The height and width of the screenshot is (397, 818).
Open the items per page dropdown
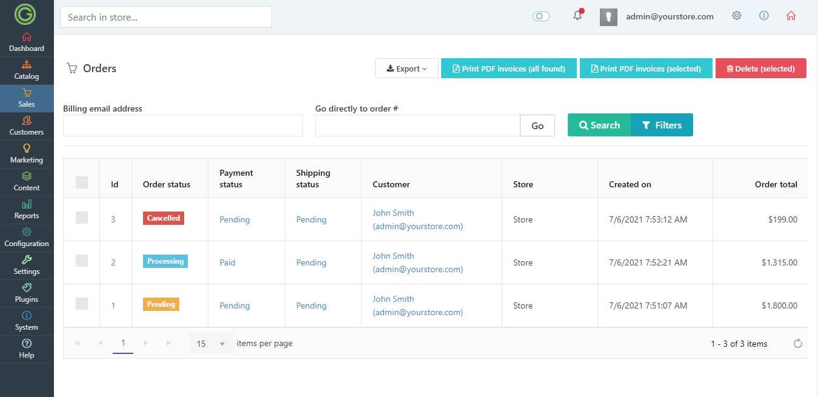[211, 344]
